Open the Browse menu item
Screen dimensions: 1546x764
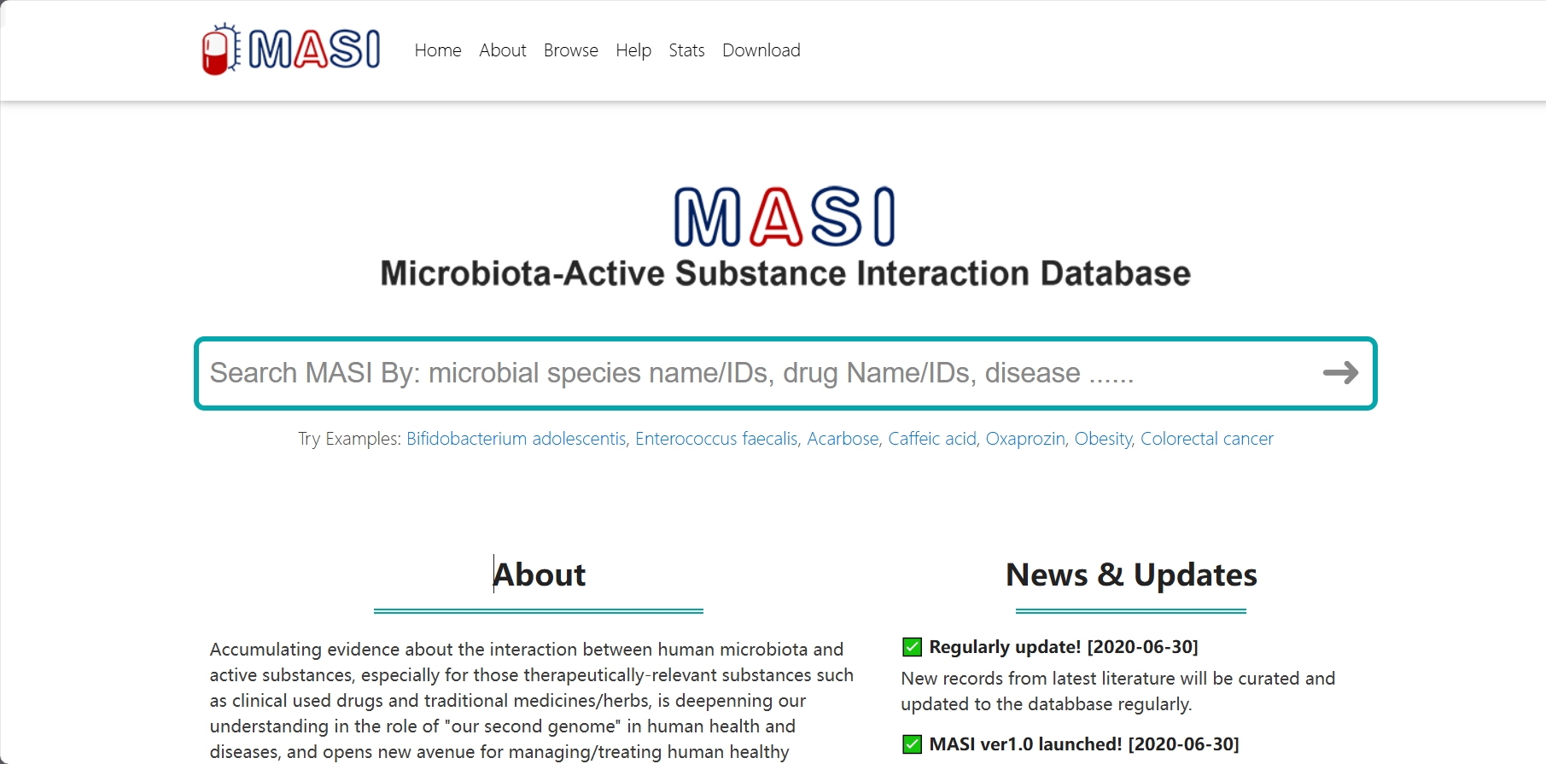tap(571, 50)
